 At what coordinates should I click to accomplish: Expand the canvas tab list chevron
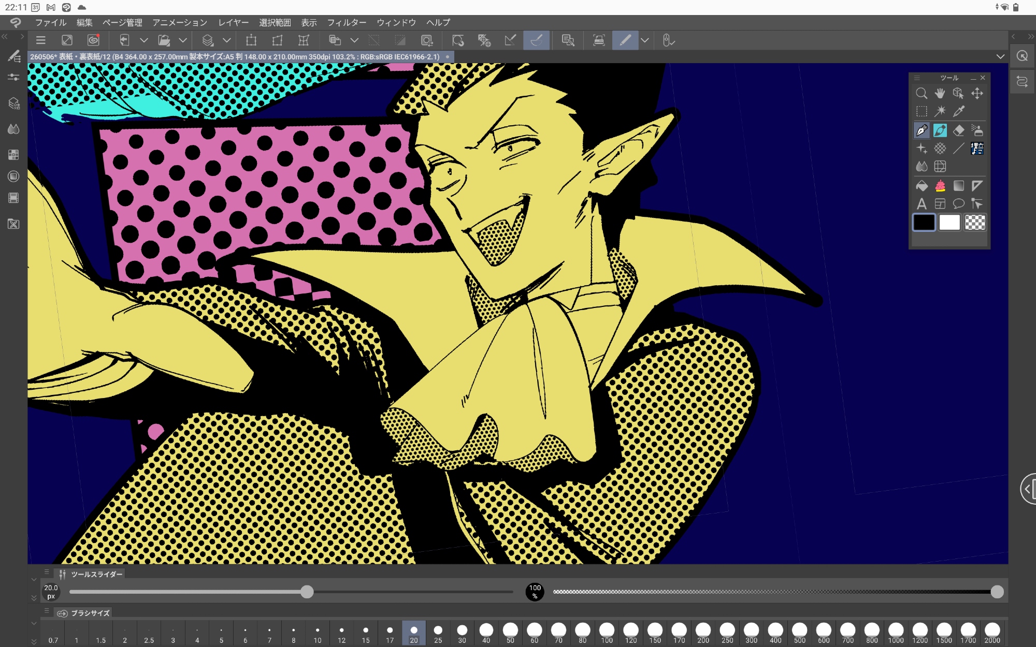point(1000,56)
